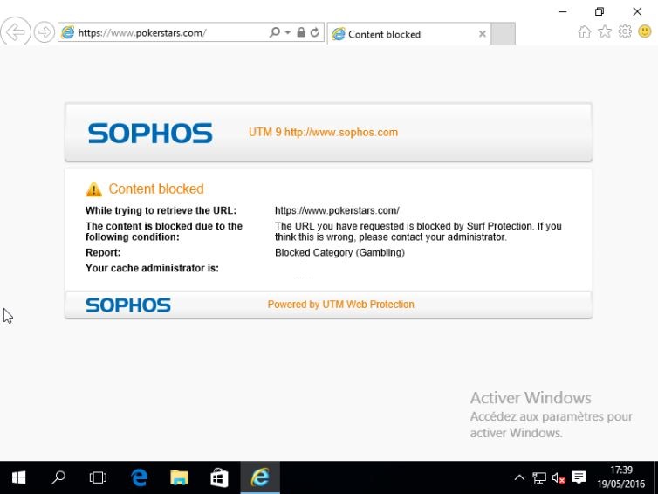Viewport: 658px width, 494px height.
Task: Click the active Internet Explorer taskbar icon
Action: pos(260,477)
